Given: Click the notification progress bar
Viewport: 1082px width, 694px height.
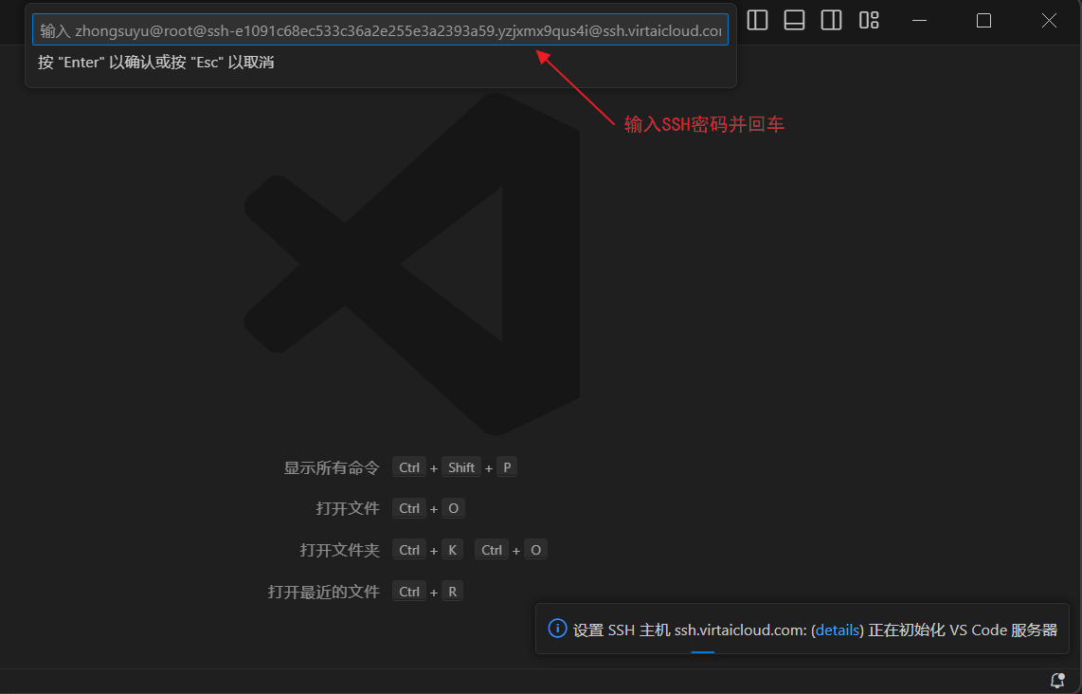Looking at the screenshot, I should tap(702, 651).
